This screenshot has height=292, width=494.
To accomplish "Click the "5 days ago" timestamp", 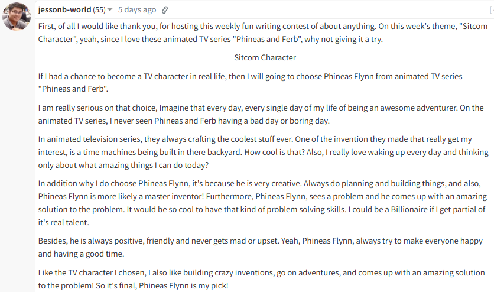I will pos(137,10).
